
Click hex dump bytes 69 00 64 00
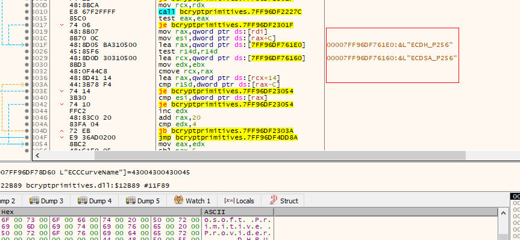[x=126, y=233]
